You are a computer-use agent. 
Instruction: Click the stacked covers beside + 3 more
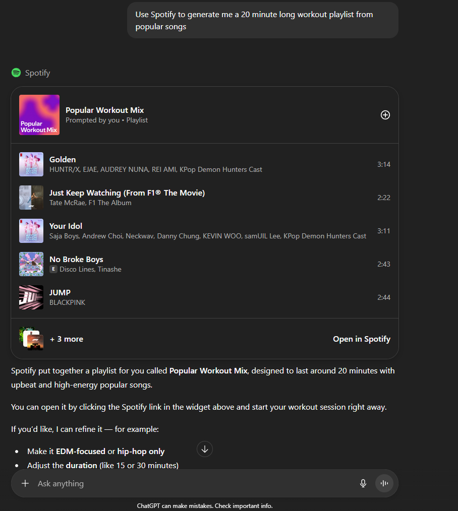pyautogui.click(x=31, y=339)
